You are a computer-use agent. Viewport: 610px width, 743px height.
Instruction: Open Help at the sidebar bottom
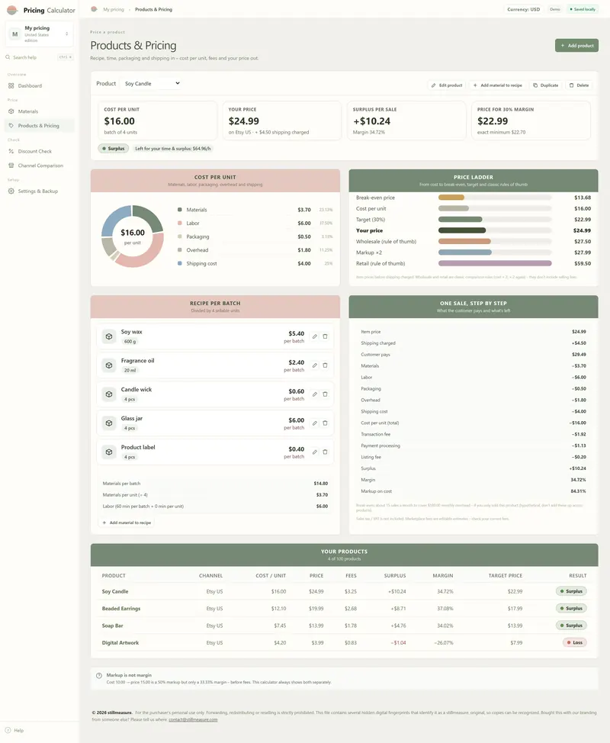point(14,730)
